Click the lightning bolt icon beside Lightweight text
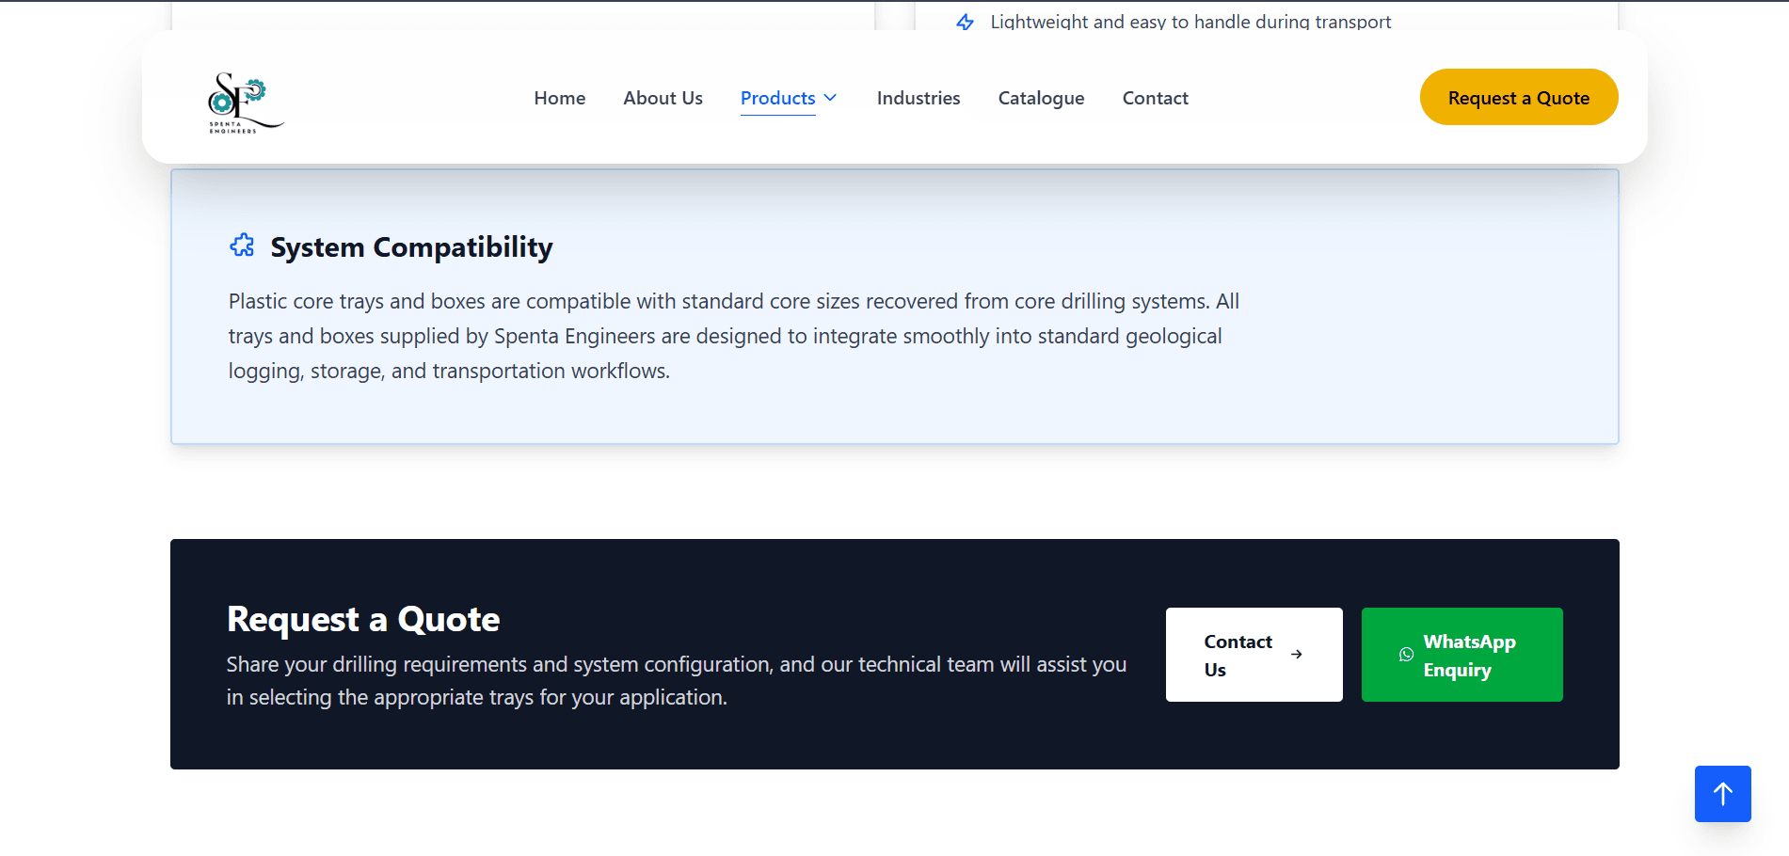Viewport: 1789px width, 856px height. [965, 22]
